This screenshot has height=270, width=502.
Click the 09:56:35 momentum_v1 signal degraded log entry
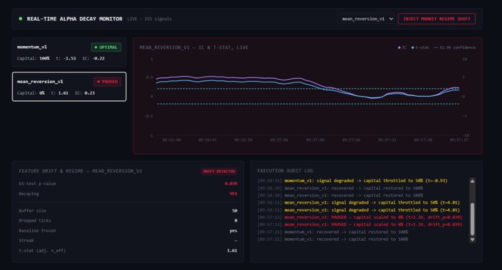[x=353, y=181]
